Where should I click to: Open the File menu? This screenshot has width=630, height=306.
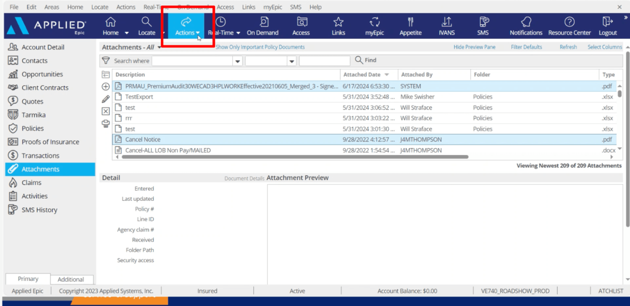coord(14,7)
